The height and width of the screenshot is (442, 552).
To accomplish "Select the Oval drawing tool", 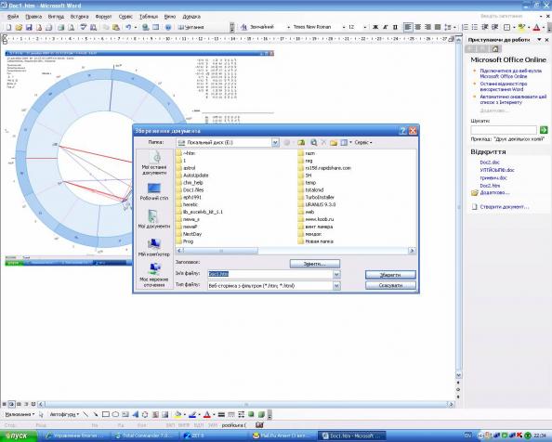I will 115,414.
